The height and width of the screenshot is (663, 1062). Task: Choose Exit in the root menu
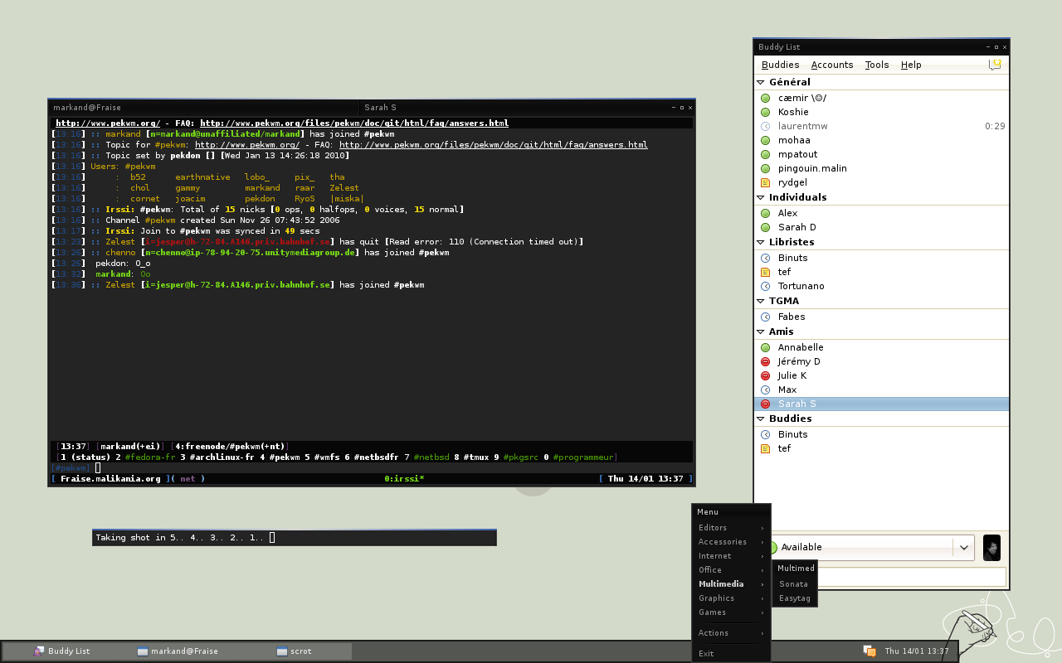(731, 654)
